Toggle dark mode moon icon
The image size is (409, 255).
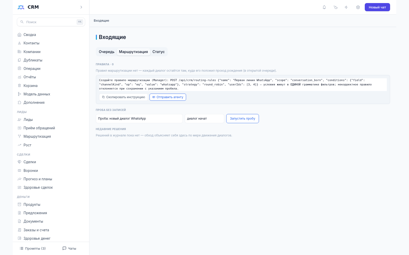335,7
